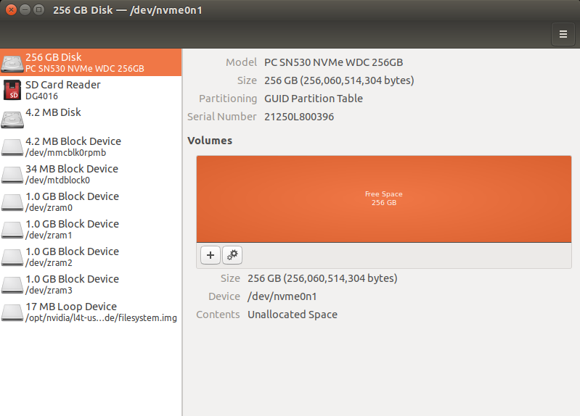Image resolution: width=580 pixels, height=416 pixels.
Task: Click the serial number 21250L800396 text
Action: (x=299, y=117)
